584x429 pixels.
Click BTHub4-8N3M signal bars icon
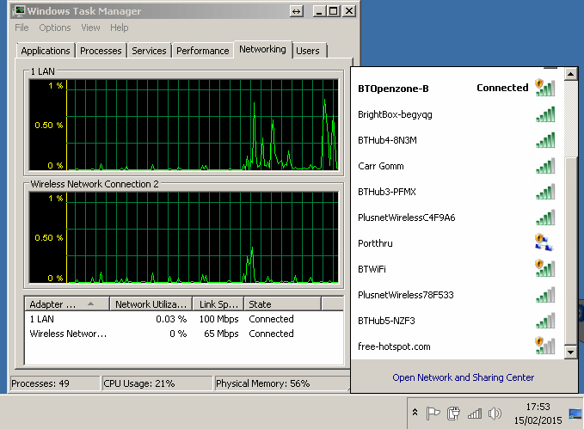coord(545,140)
